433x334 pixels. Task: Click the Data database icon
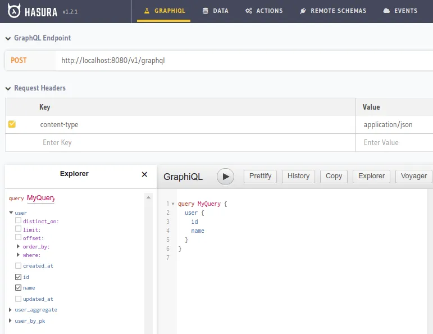point(206,11)
